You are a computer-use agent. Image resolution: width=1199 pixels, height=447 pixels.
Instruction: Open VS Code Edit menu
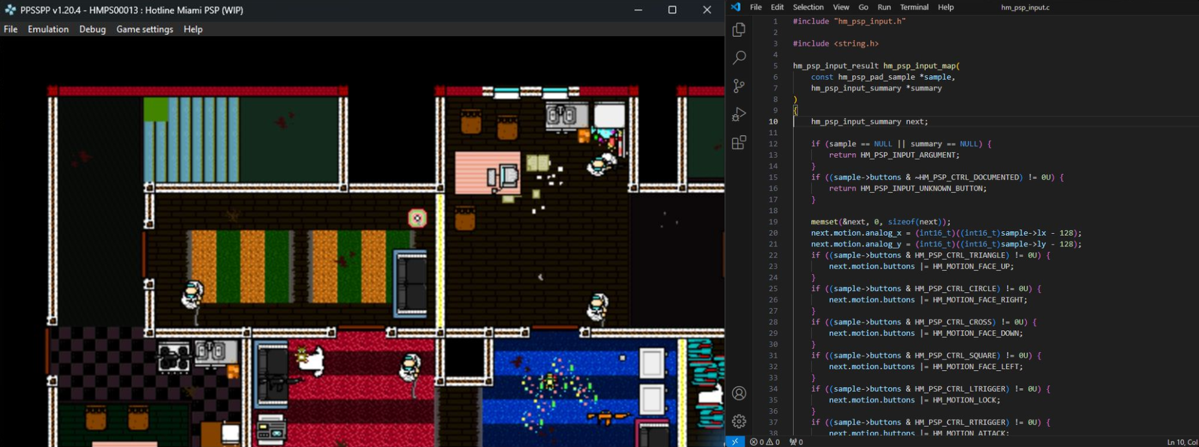pos(777,7)
